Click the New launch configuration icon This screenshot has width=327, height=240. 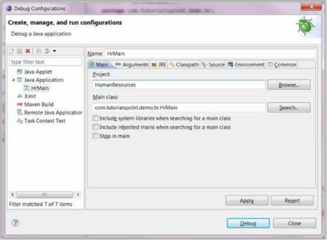click(x=13, y=51)
